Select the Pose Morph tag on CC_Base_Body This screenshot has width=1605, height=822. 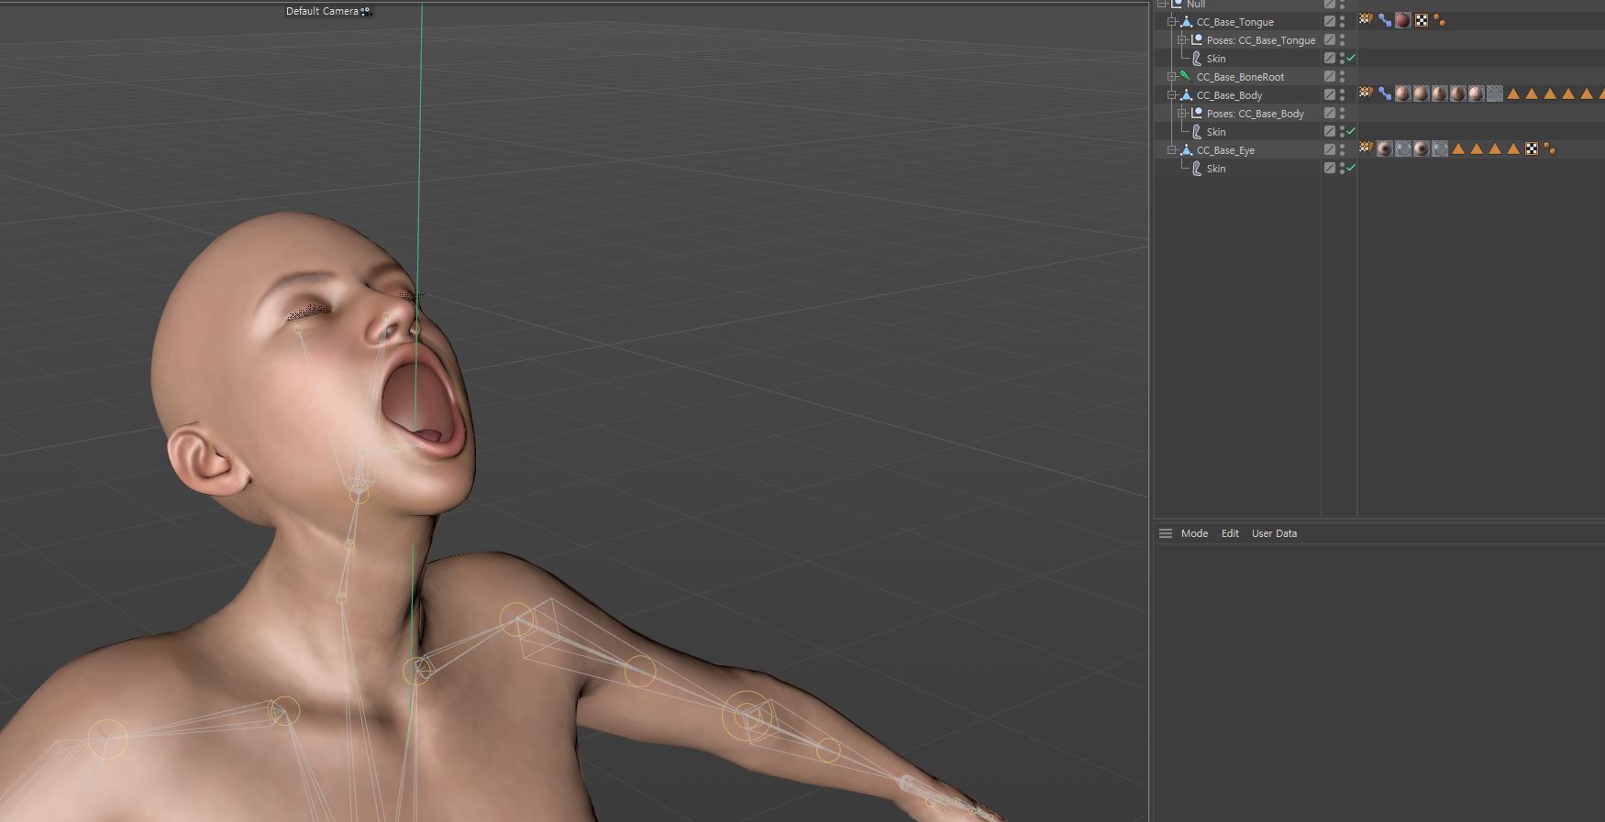[1384, 93]
